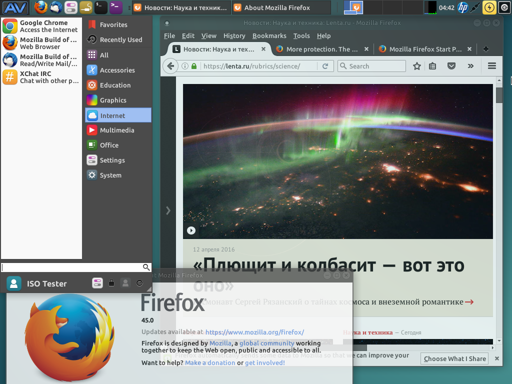Open the toolbar overflow chevron
The image size is (512, 384).
tap(470, 66)
